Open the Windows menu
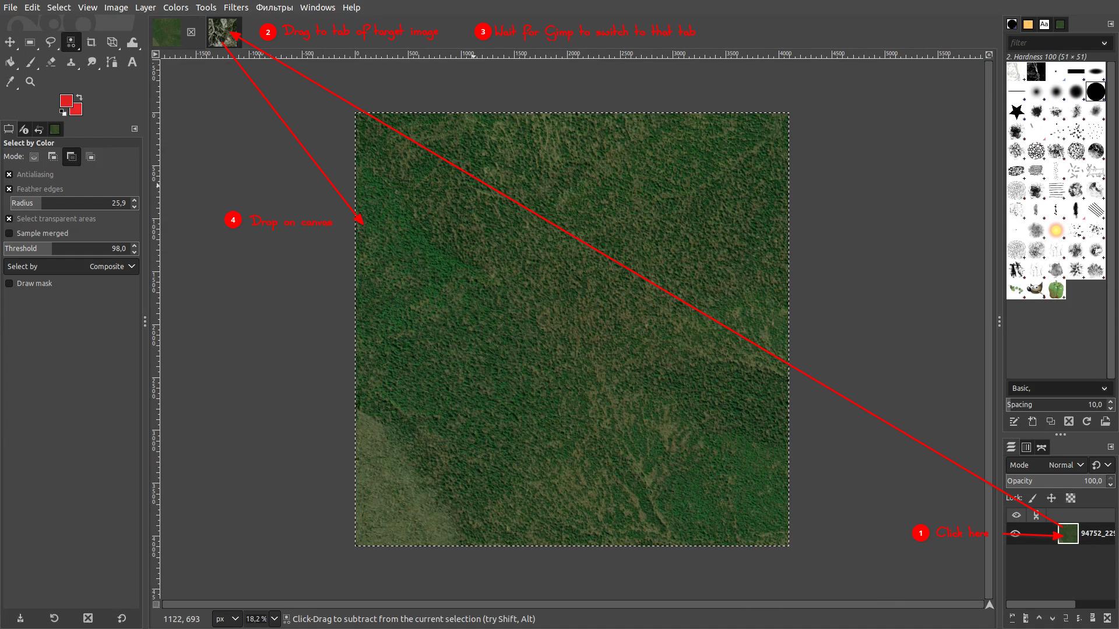Screen dimensions: 1119x629 tap(318, 8)
